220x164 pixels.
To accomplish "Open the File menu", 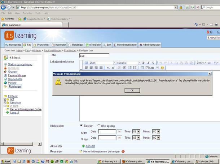I will (3, 13).
